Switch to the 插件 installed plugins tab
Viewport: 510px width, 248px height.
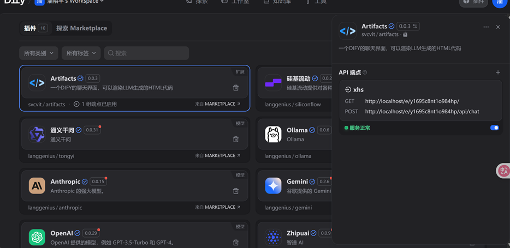[x=36, y=28]
